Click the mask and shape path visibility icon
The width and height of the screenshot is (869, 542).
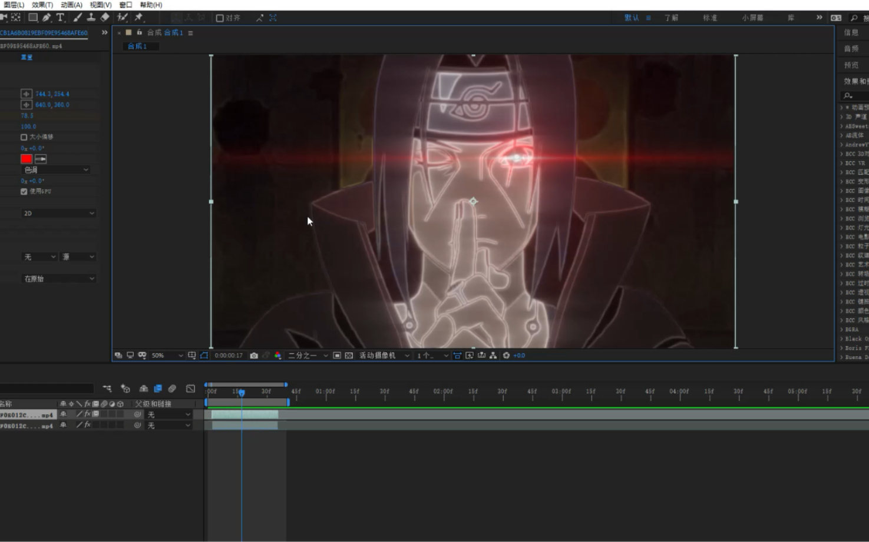tap(204, 355)
